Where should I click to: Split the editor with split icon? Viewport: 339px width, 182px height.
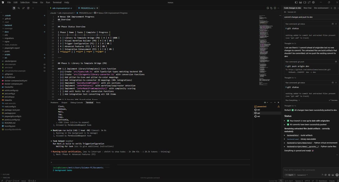tap(275, 8)
